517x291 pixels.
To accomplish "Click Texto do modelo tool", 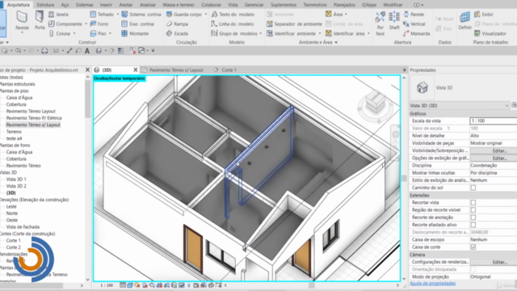I will pyautogui.click(x=233, y=15).
